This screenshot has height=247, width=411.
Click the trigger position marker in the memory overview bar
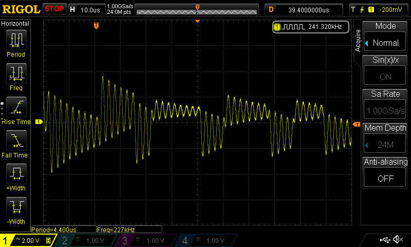[197, 7]
